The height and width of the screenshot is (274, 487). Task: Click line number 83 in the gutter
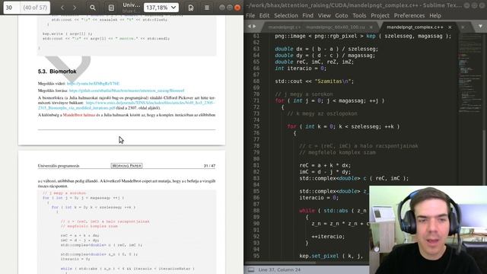click(256, 178)
